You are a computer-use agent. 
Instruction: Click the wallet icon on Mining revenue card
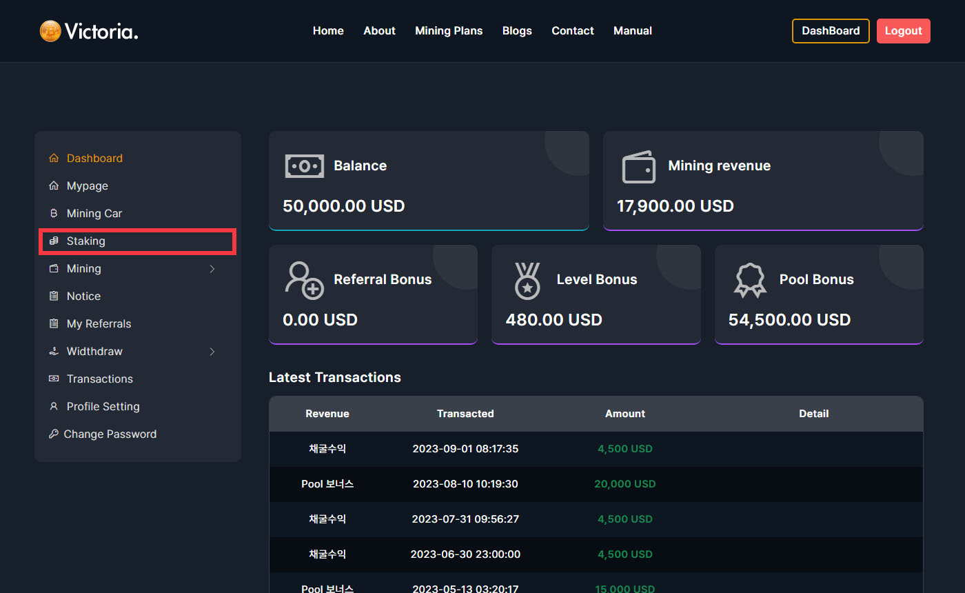pos(638,167)
